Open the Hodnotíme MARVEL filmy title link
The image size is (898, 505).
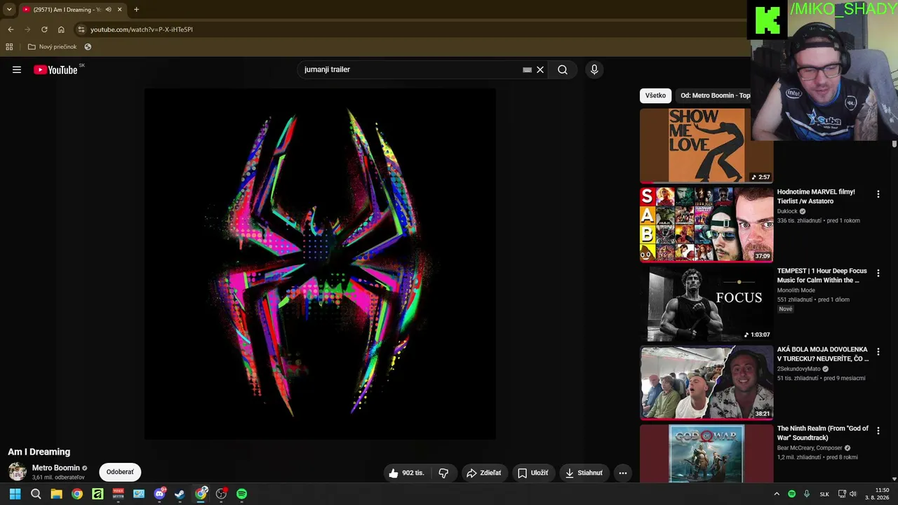pyautogui.click(x=816, y=196)
